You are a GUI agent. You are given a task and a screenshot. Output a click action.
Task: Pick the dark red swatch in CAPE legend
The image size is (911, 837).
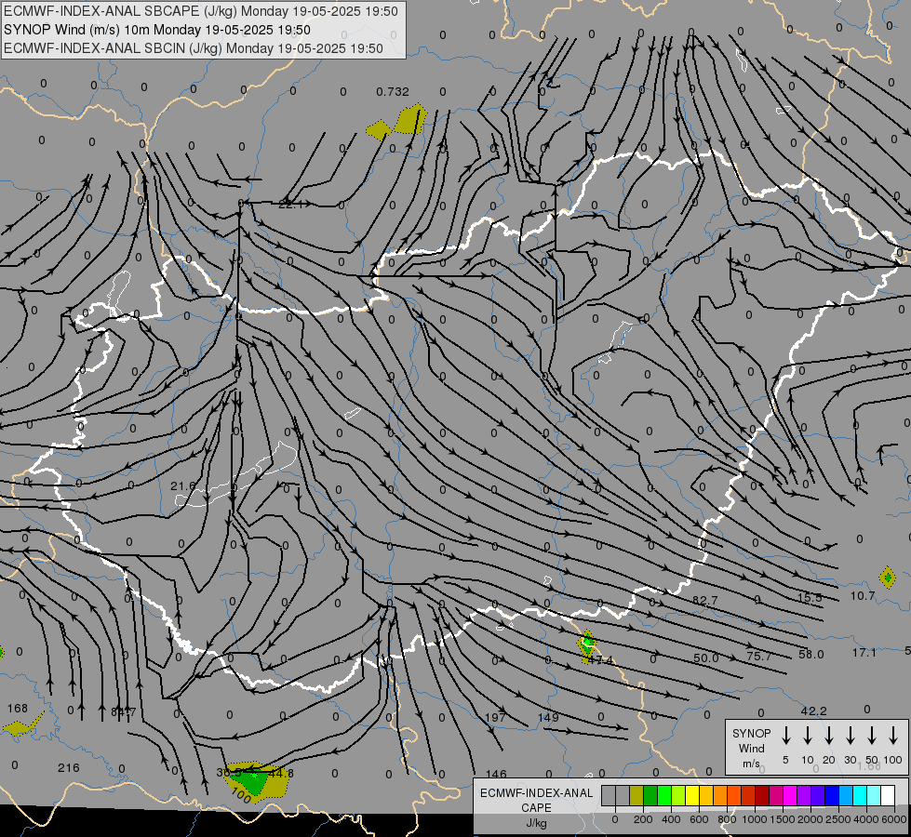click(762, 795)
